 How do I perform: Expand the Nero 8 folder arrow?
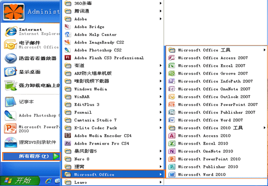coord(161,159)
